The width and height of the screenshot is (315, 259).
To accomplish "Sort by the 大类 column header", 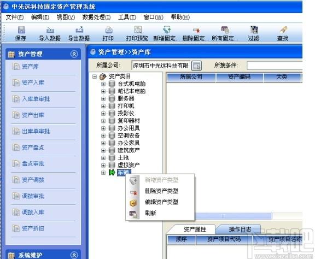I will click(x=282, y=77).
